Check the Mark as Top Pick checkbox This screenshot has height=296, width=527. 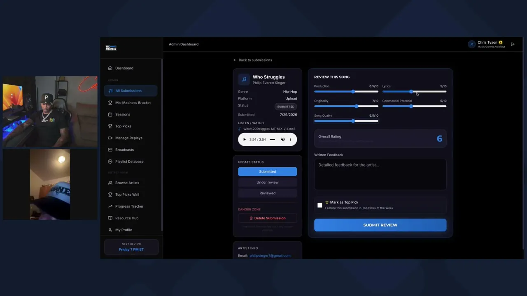click(320, 205)
